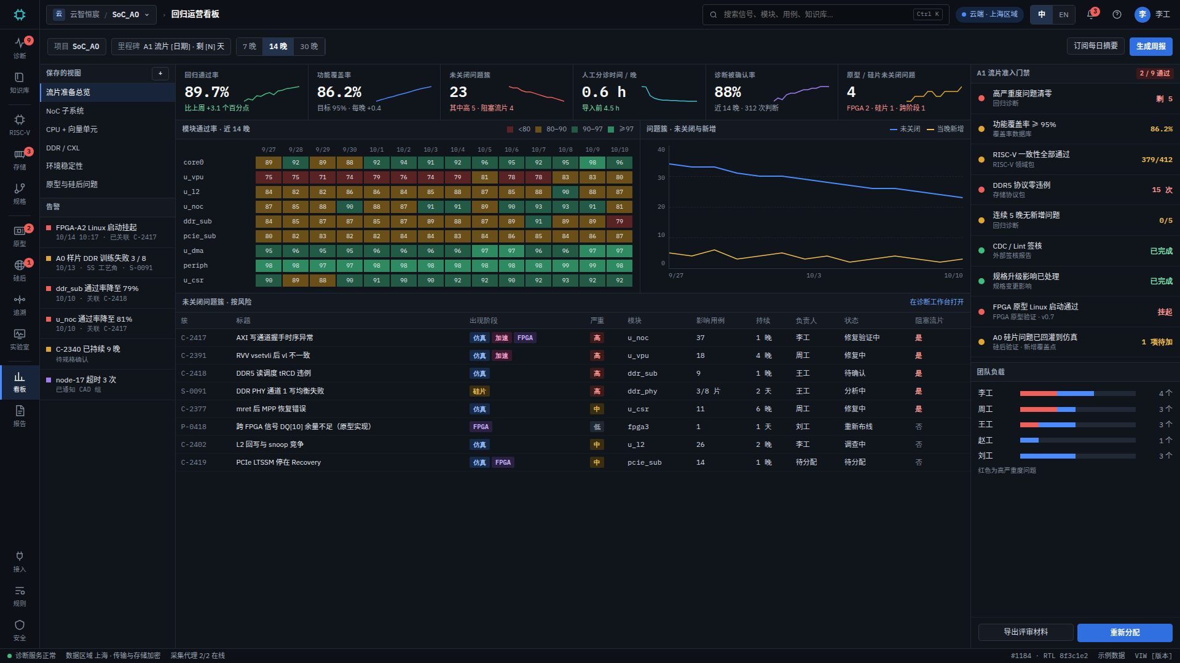Viewport: 1180px width, 663px height.
Task: Open the 规格 sidebar icon
Action: click(x=20, y=193)
